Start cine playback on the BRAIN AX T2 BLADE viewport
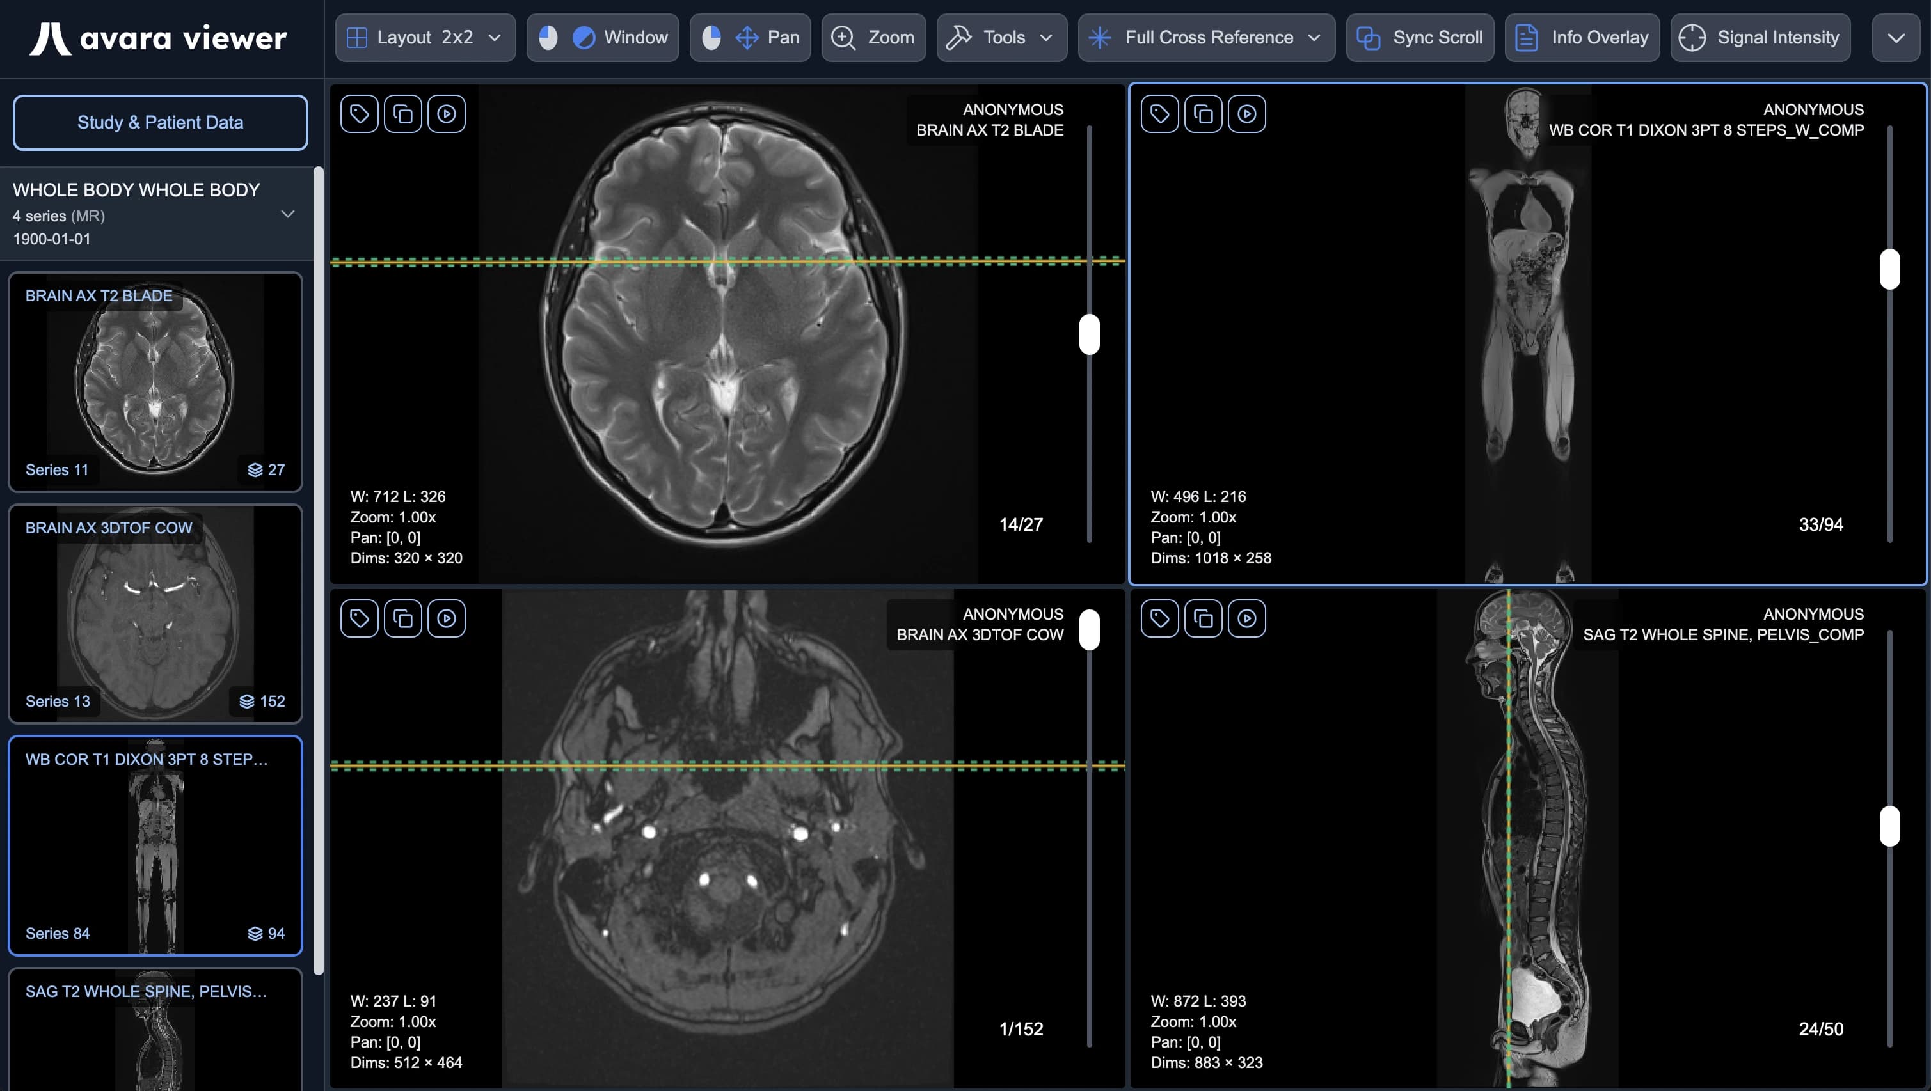 click(x=446, y=113)
